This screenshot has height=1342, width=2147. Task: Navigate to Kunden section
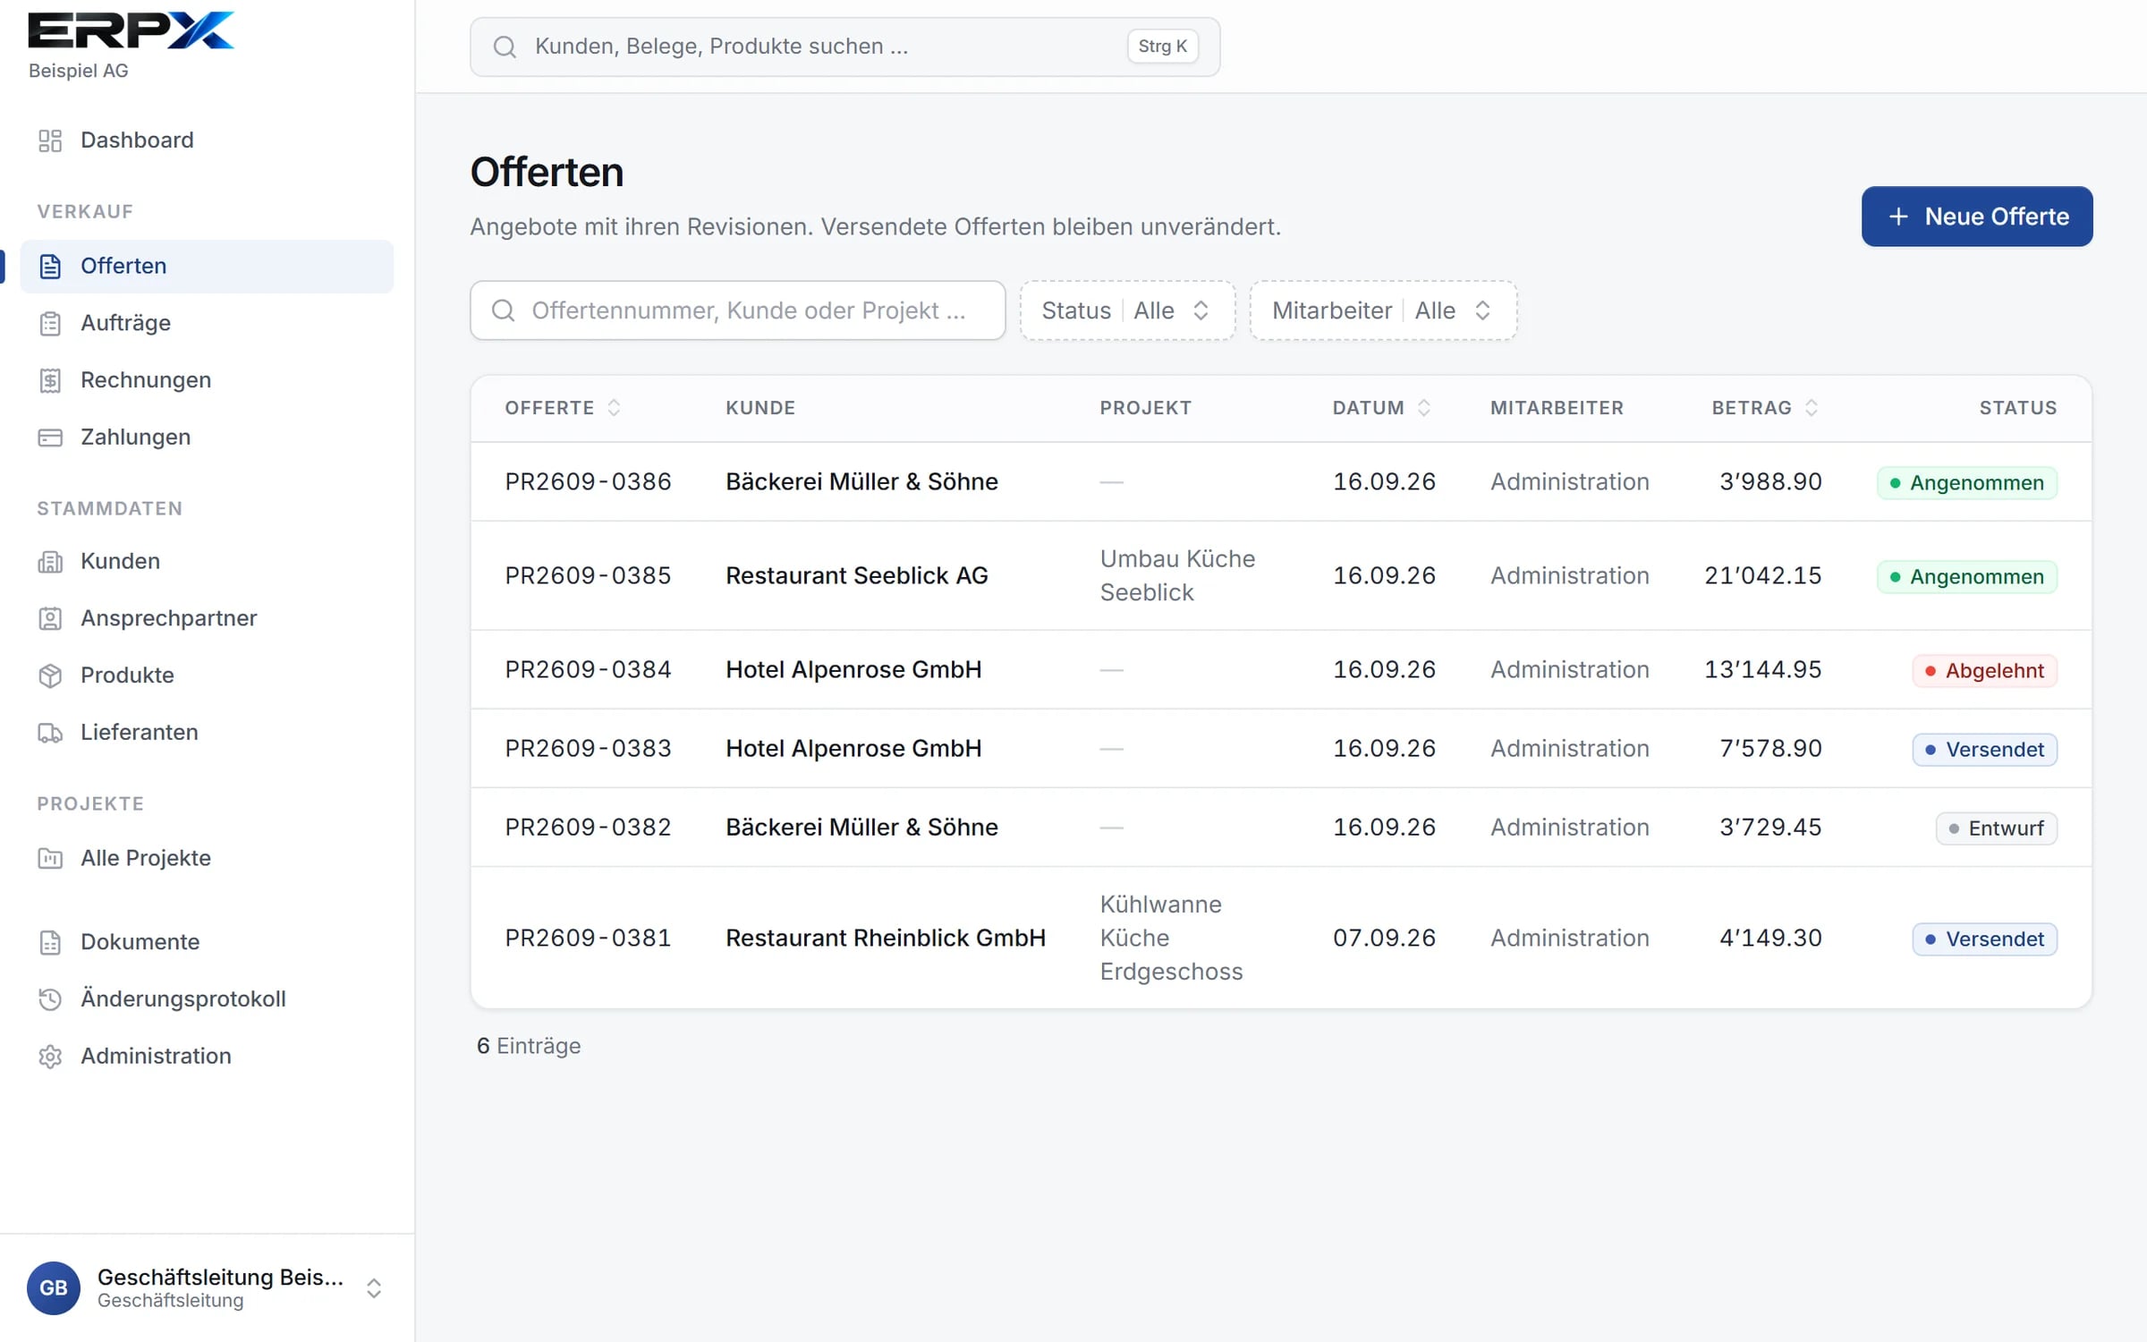(207, 562)
